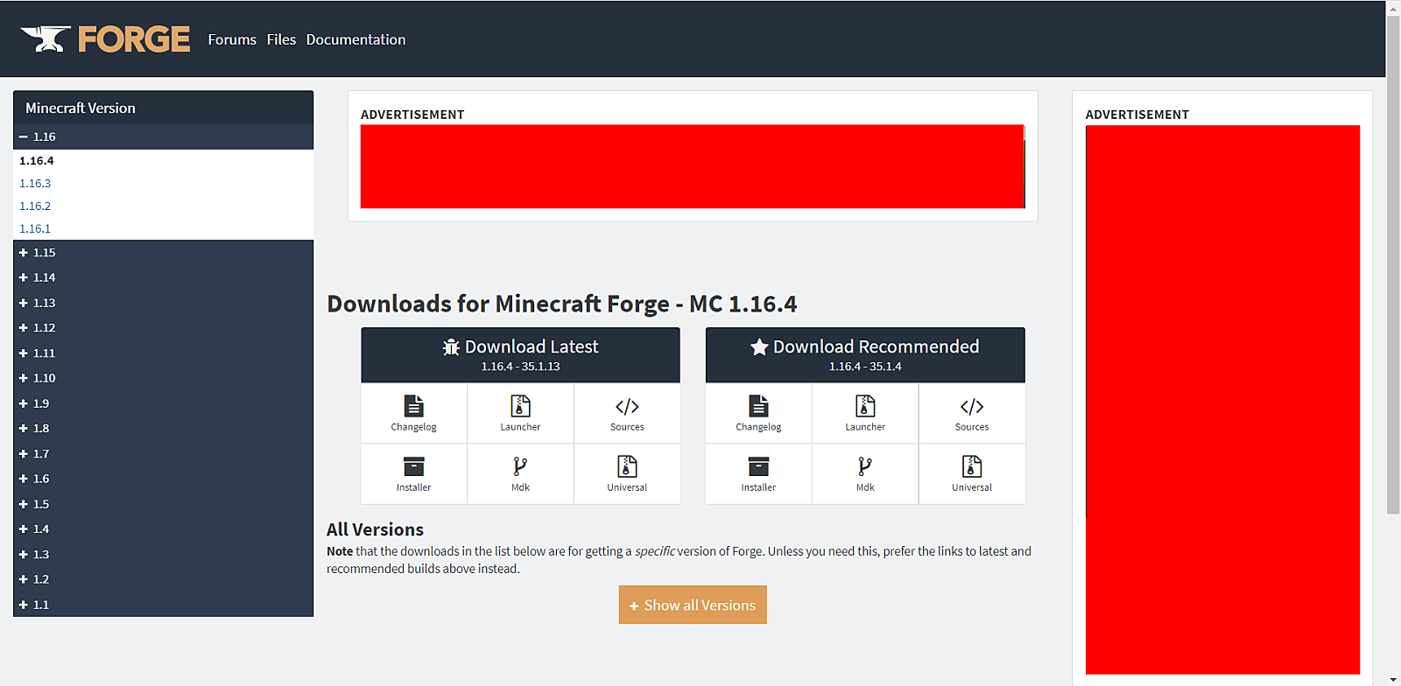This screenshot has height=686, width=1401.
Task: Download Universal jar under Download Latest
Action: click(x=627, y=474)
